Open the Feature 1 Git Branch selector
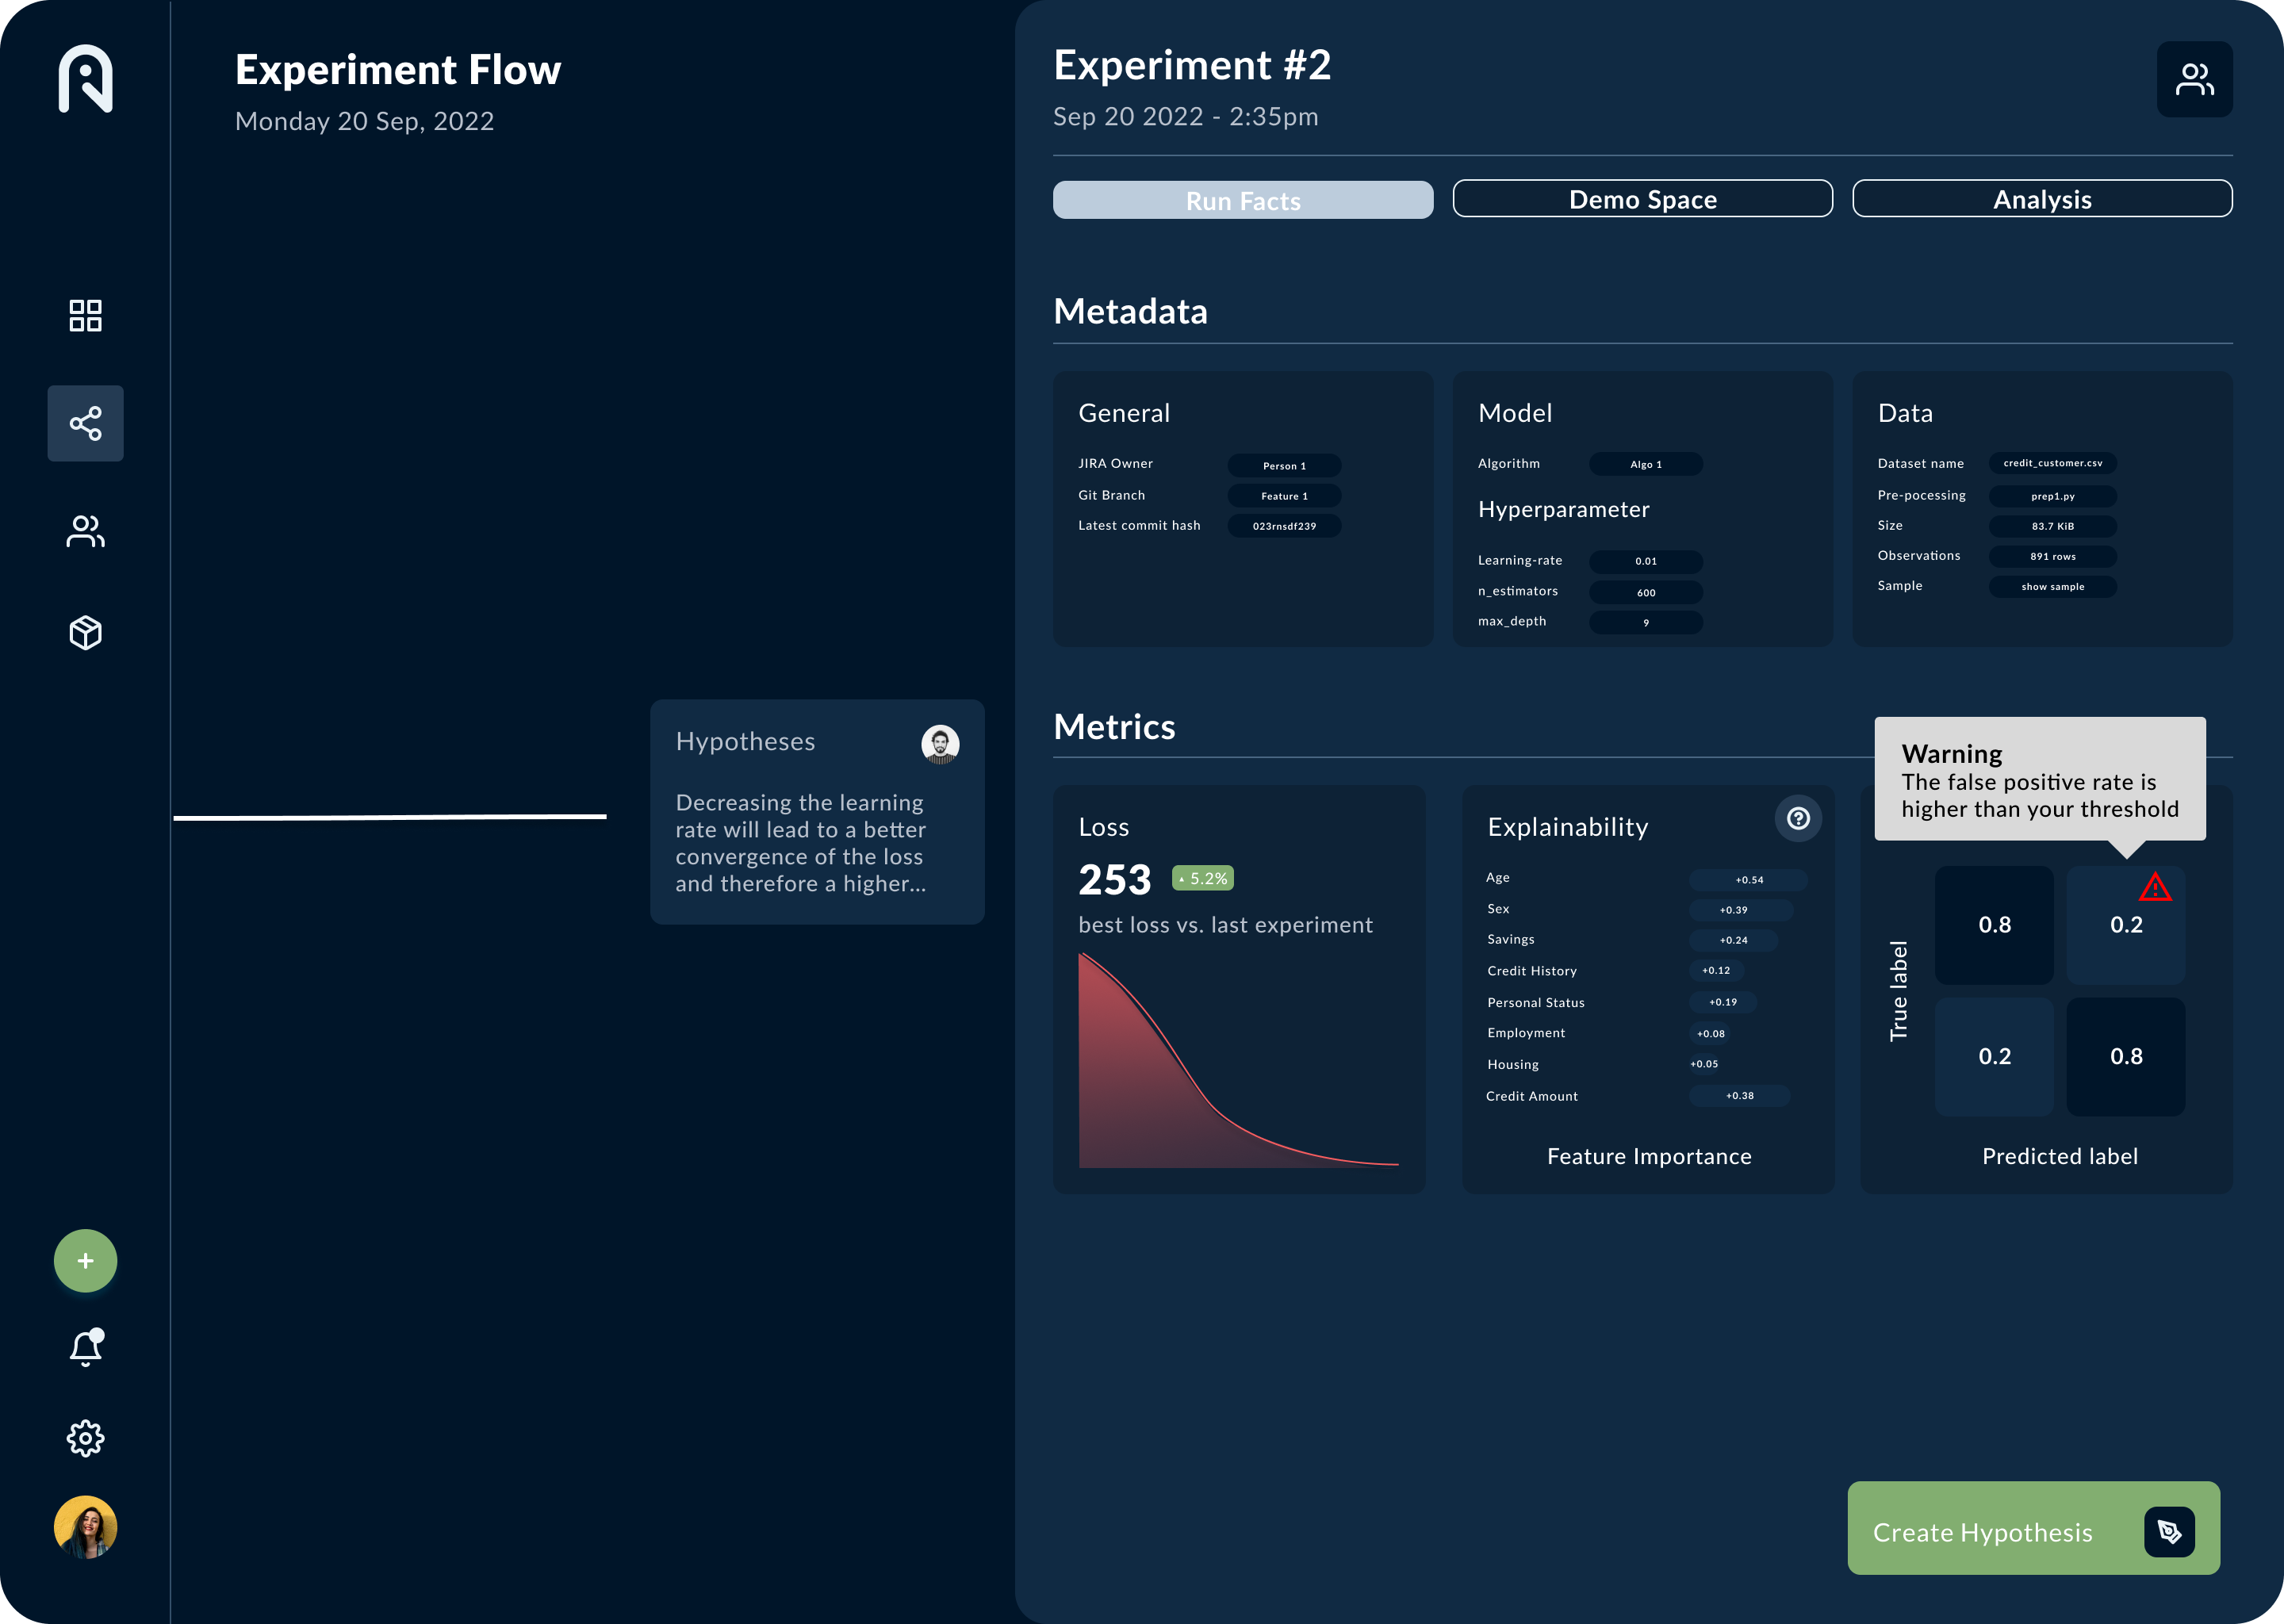This screenshot has height=1624, width=2284. point(1285,495)
